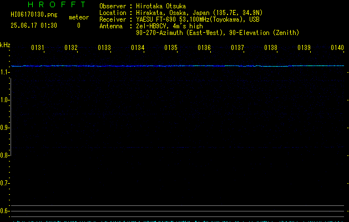Click the HROFFT title text
This screenshot has height=222, width=349.
[x=57, y=4]
